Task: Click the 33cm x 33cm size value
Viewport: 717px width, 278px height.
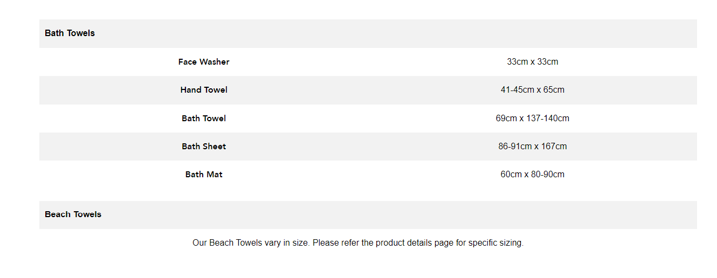Action: (x=533, y=62)
